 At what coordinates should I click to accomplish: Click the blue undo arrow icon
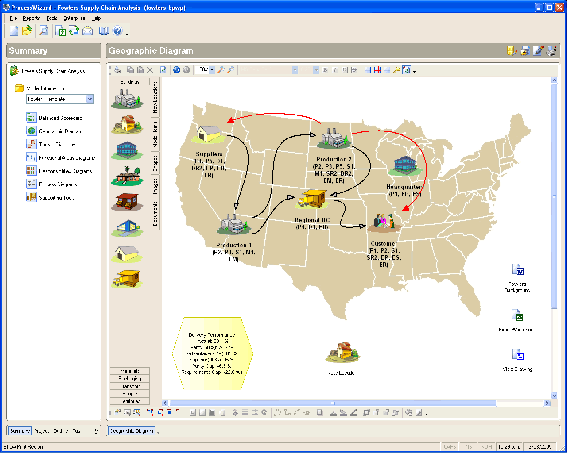[177, 70]
